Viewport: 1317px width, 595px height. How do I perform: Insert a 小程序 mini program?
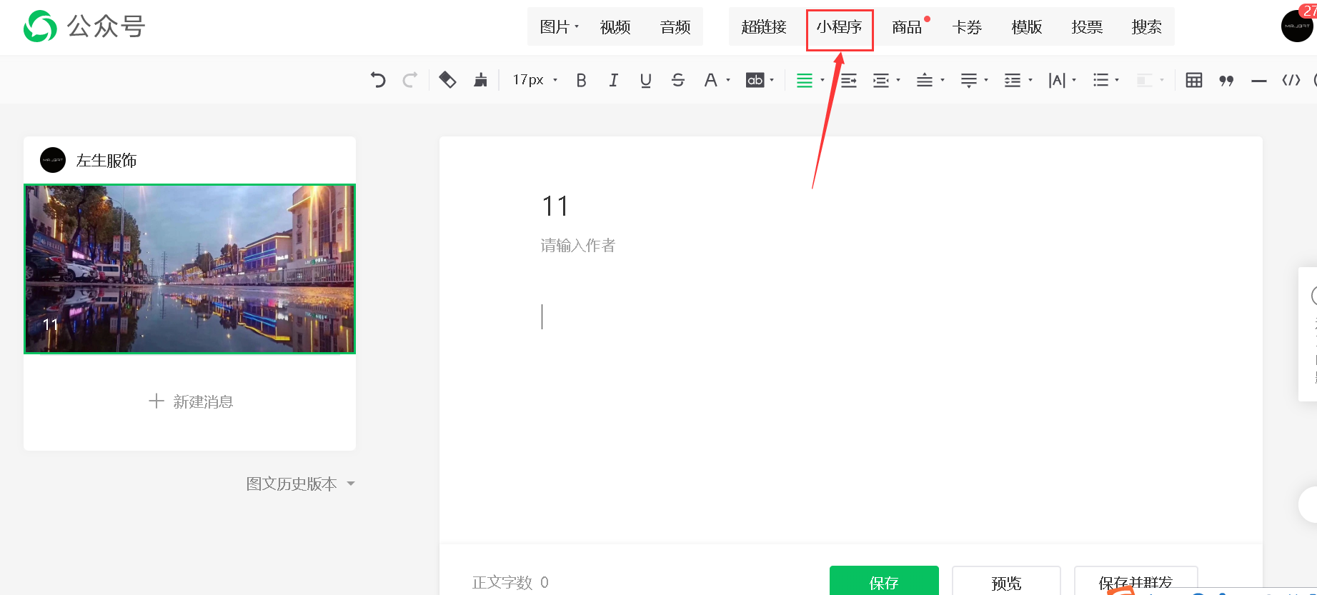[839, 27]
